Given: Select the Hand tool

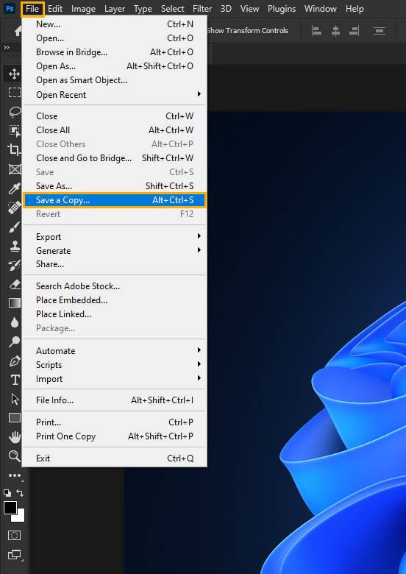Looking at the screenshot, I should [x=14, y=436].
